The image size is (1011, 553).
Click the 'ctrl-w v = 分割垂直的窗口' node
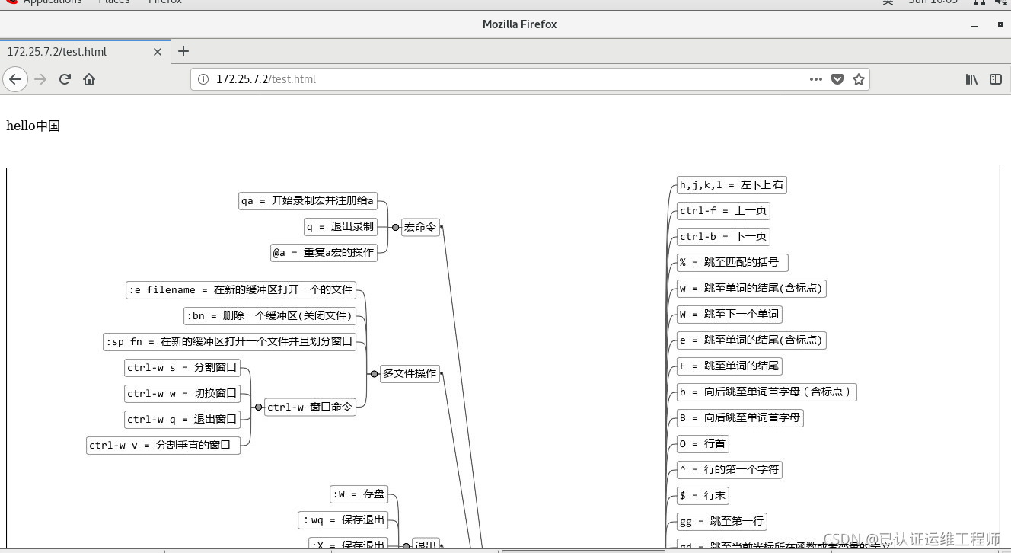tap(163, 445)
